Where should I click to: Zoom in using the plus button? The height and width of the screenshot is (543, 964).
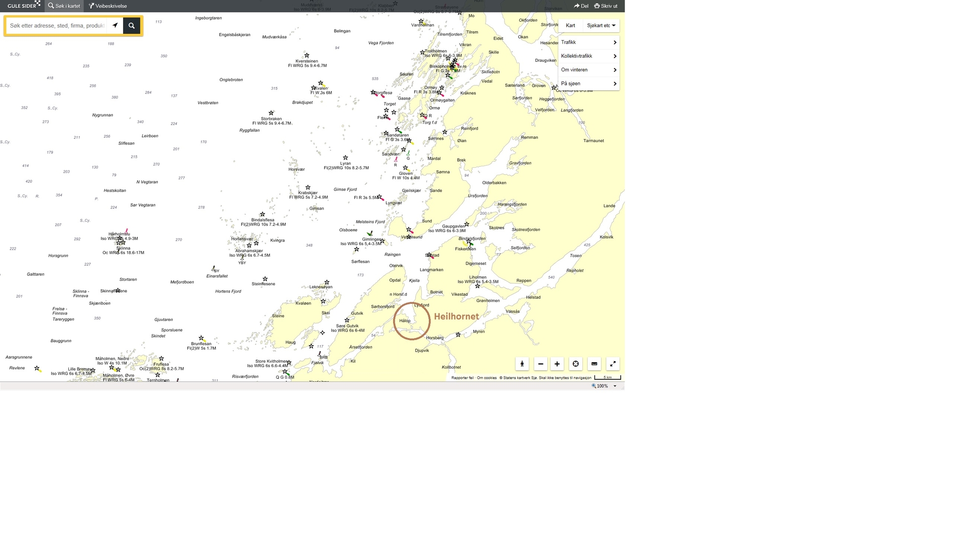(557, 364)
